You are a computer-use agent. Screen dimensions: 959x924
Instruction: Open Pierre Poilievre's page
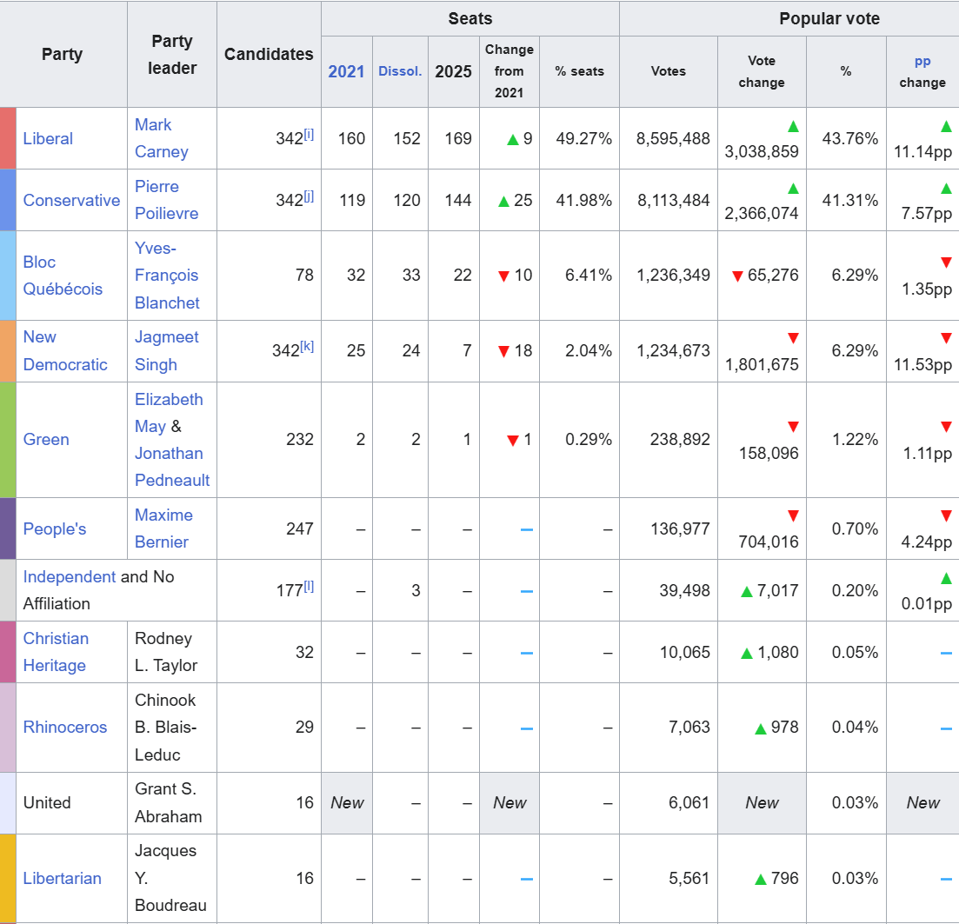click(x=166, y=200)
